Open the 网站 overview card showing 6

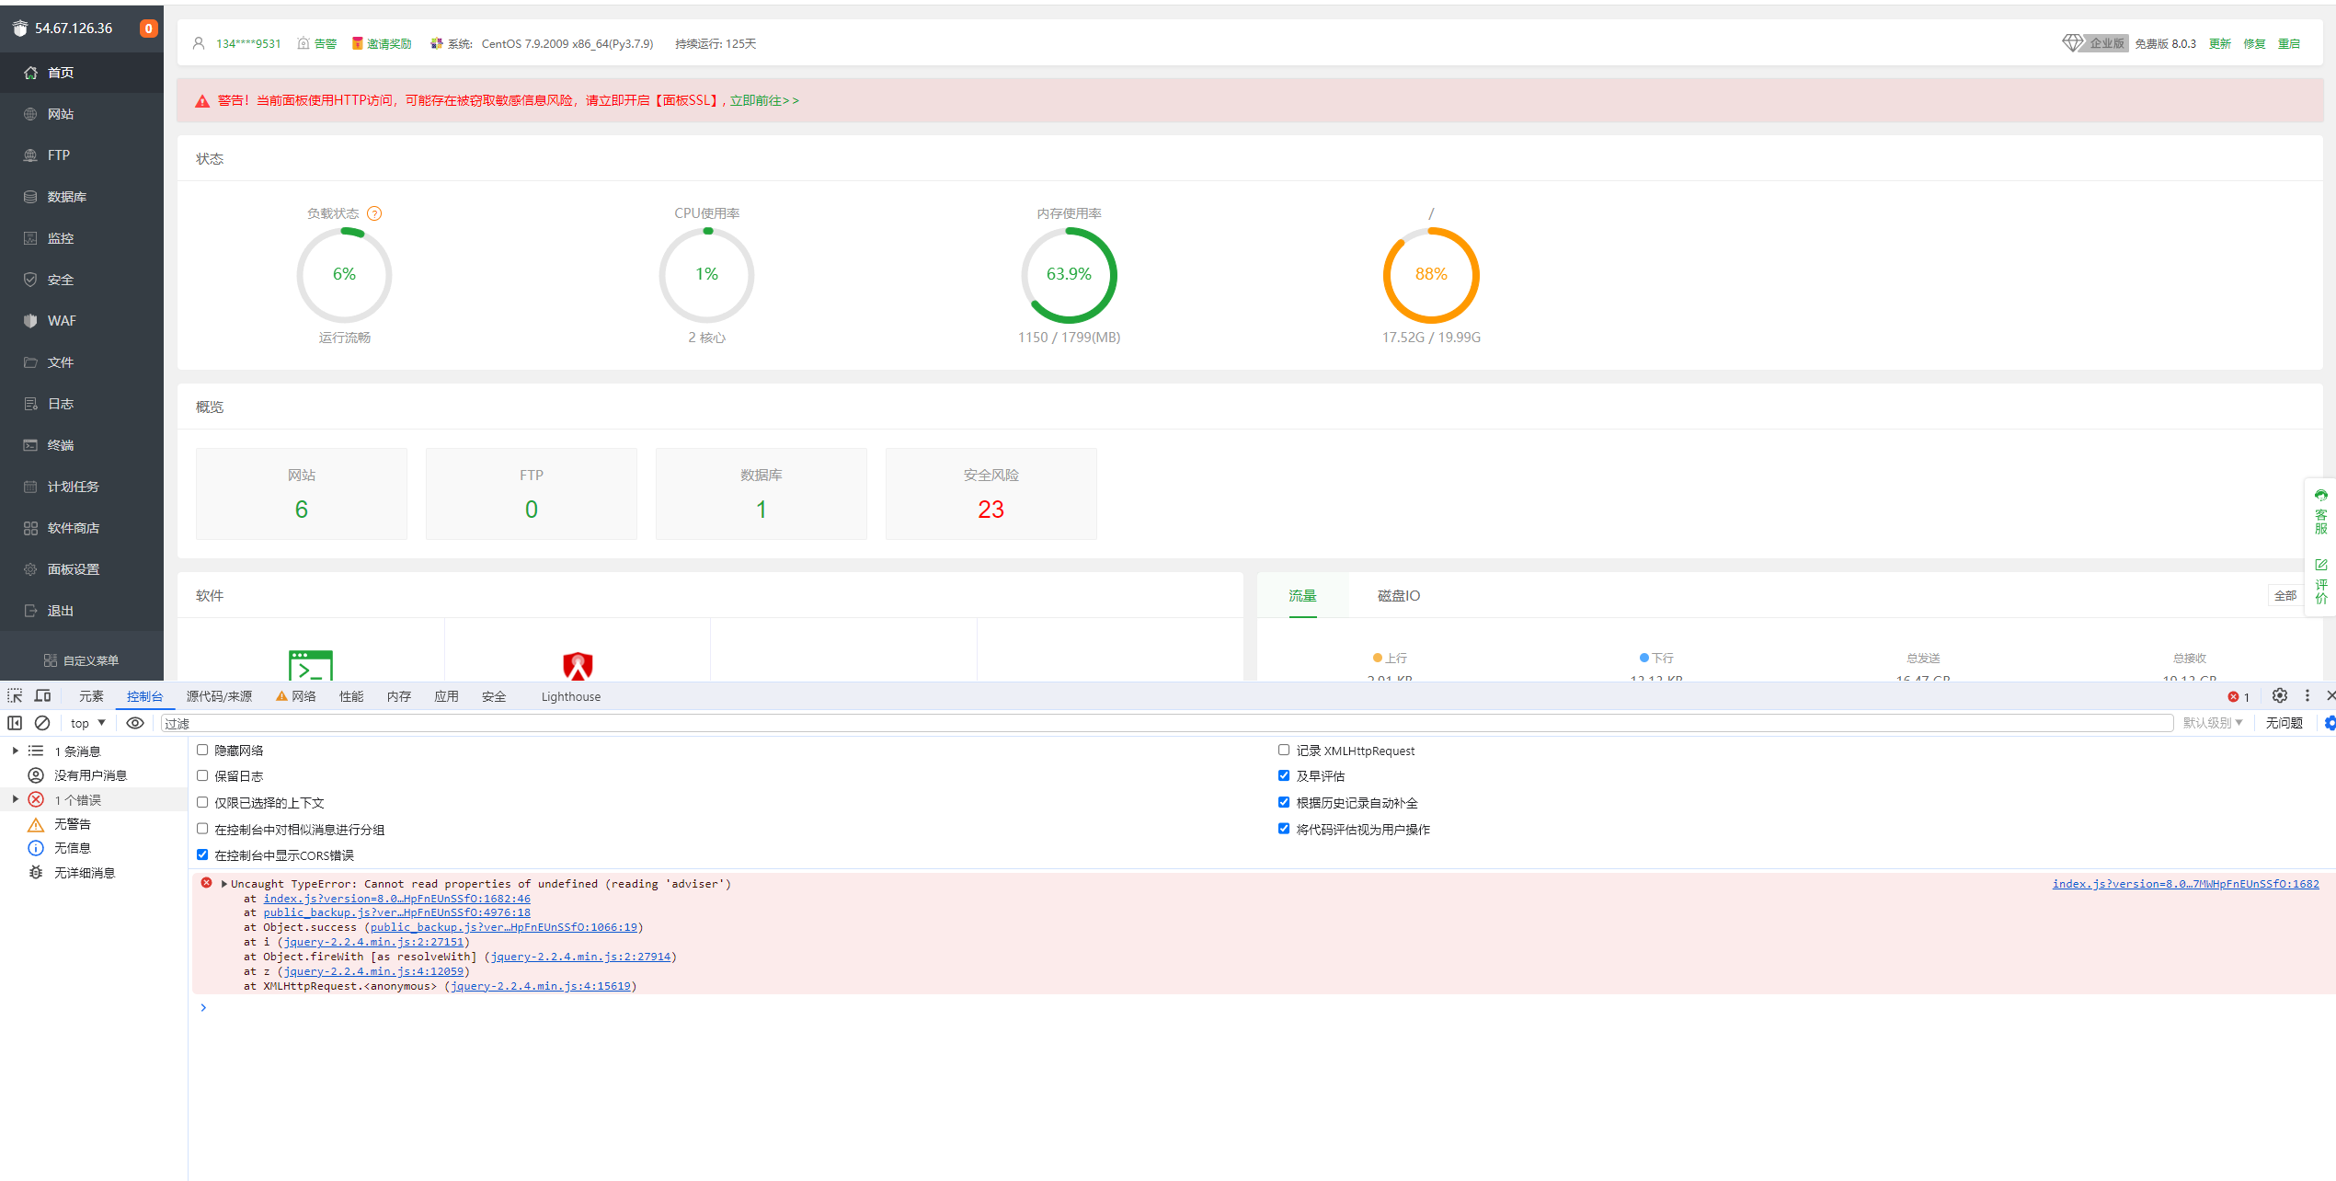pyautogui.click(x=302, y=494)
